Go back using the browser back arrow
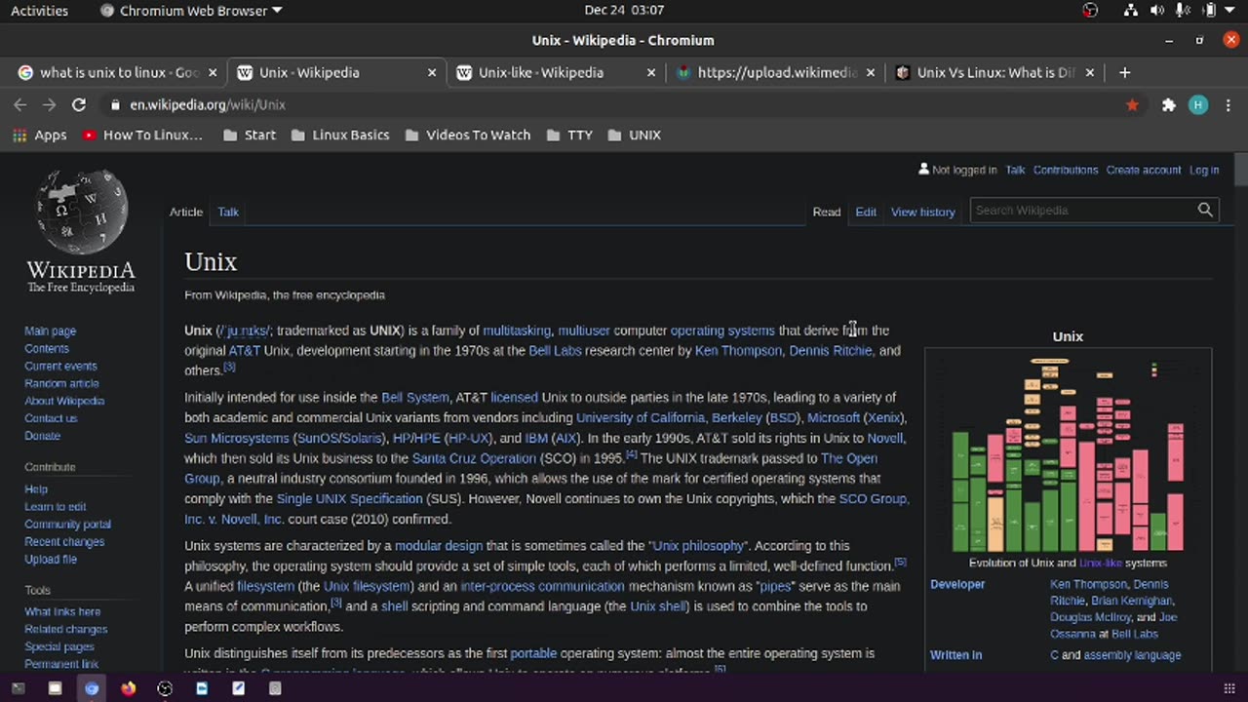 pyautogui.click(x=20, y=104)
